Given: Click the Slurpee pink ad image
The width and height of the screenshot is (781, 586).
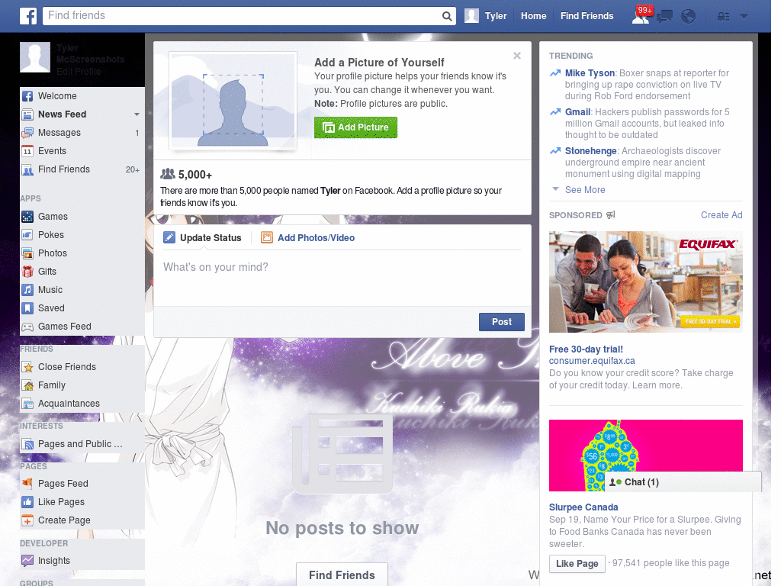Looking at the screenshot, I should pos(645,456).
